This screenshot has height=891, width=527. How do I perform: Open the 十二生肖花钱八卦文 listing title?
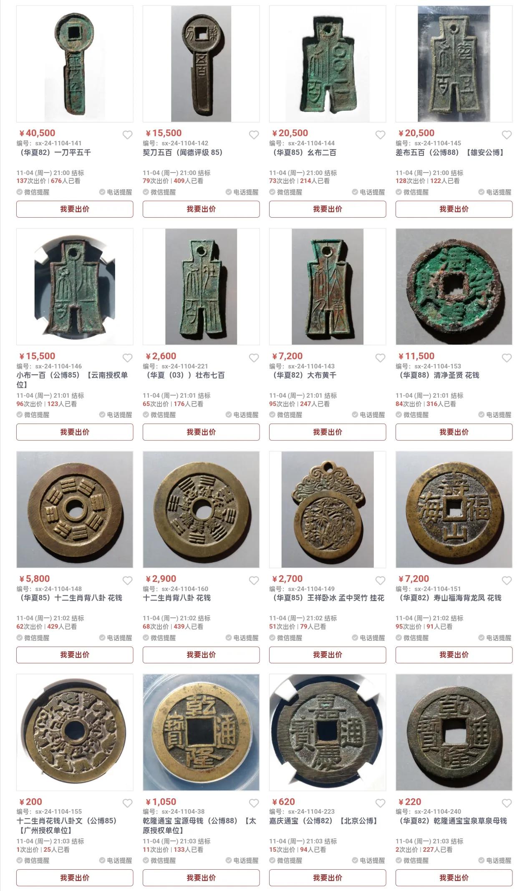pos(66,825)
